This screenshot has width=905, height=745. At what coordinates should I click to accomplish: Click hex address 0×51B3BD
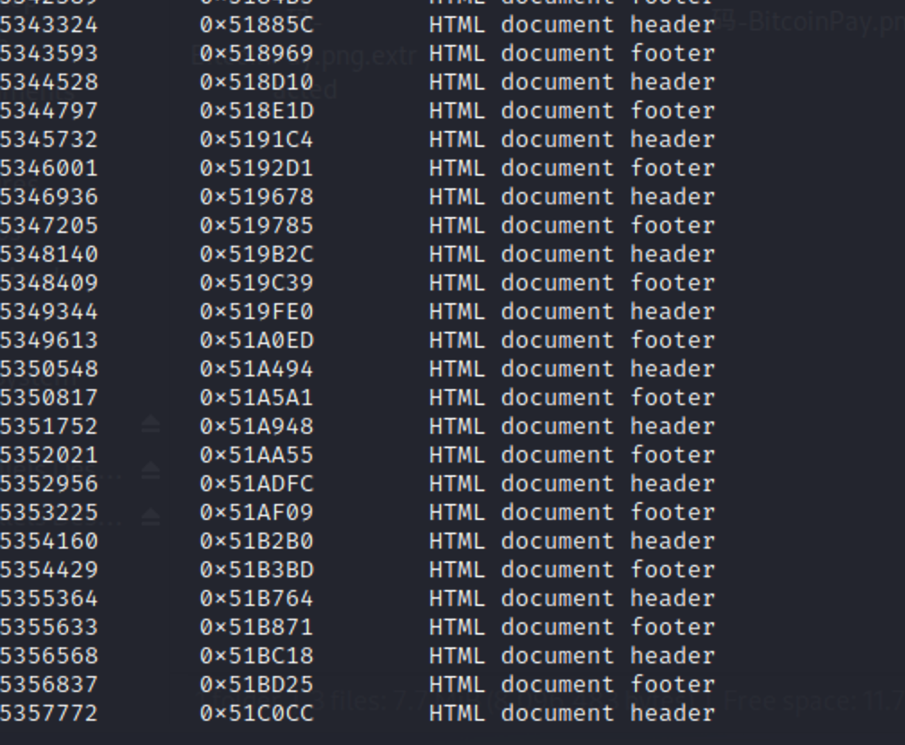256,569
